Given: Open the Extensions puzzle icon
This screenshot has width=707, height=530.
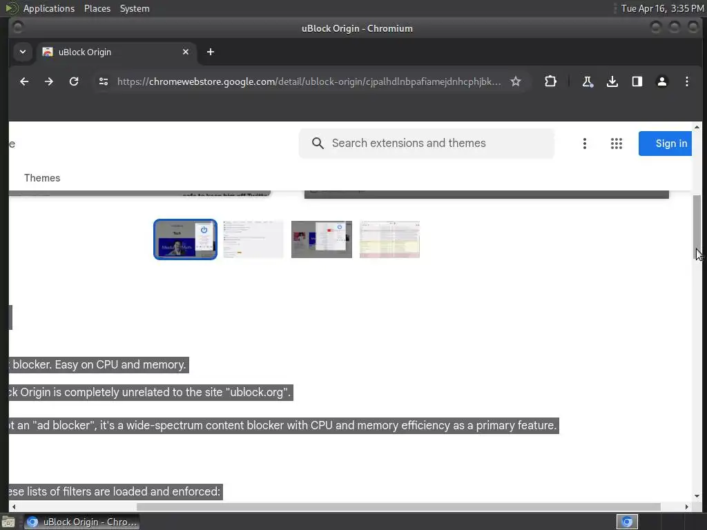Looking at the screenshot, I should point(550,81).
